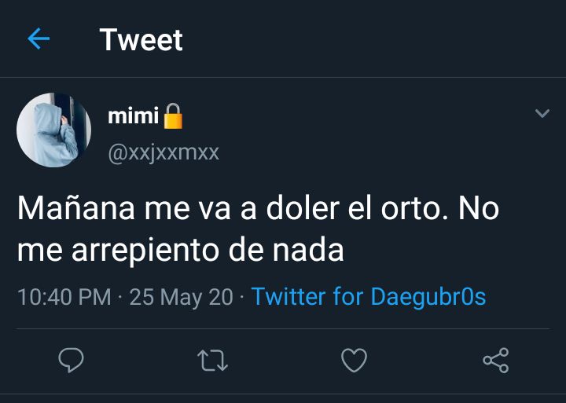Retweet mimi's tweet
The height and width of the screenshot is (403, 566).
pos(212,361)
